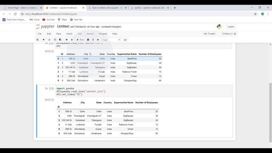This screenshot has width=272, height=153.
Task: Click Chandigrah UT cell in first table
Action: (97, 63)
